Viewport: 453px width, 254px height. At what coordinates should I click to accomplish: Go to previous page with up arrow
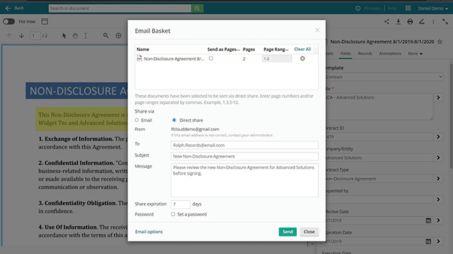click(9, 35)
